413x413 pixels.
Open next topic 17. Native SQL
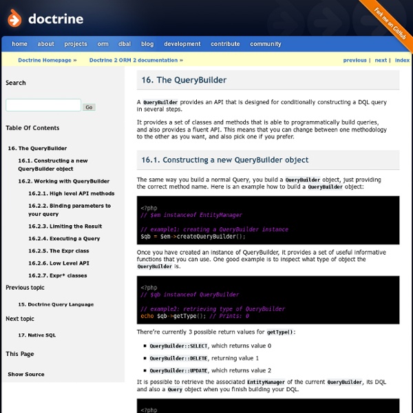37,335
